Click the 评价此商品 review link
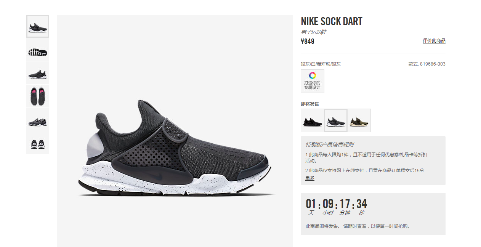Image resolution: width=481 pixels, height=247 pixels. [434, 41]
